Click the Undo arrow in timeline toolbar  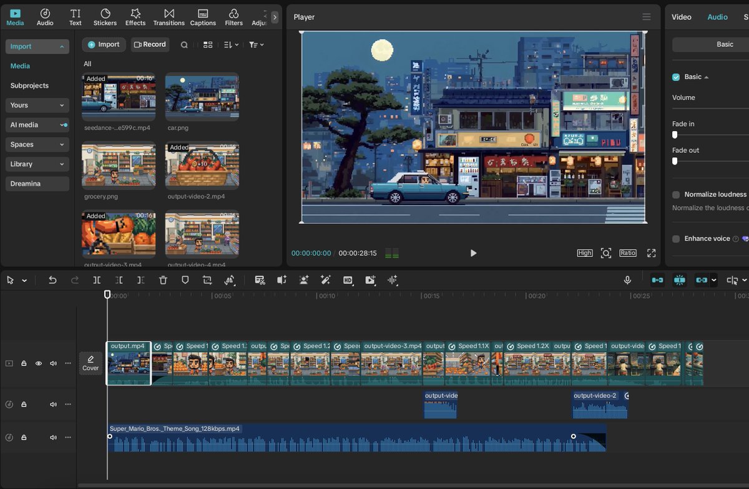point(52,281)
